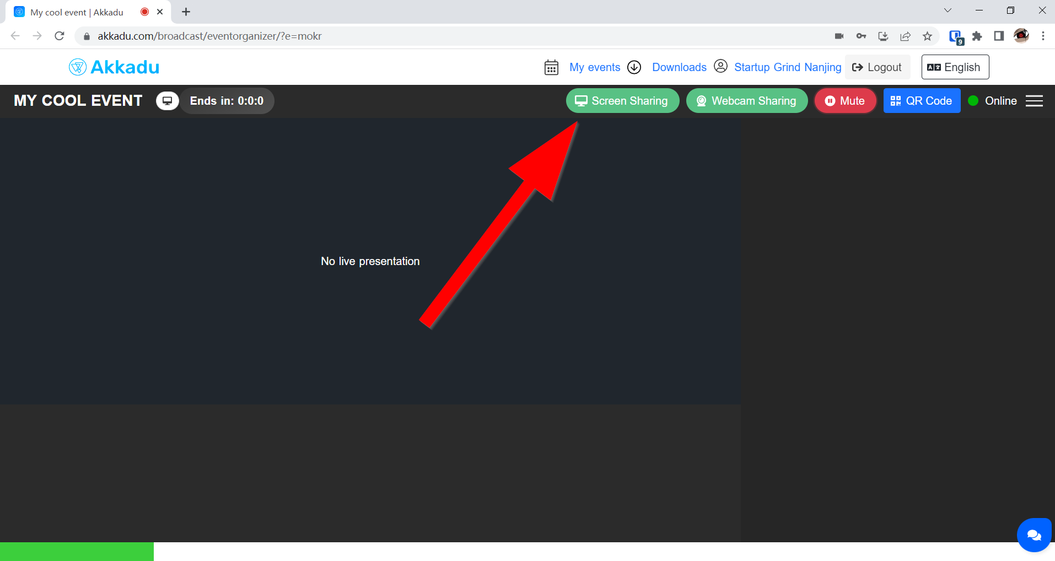Click the user profile icon
Viewport: 1055px width, 561px height.
pos(720,66)
